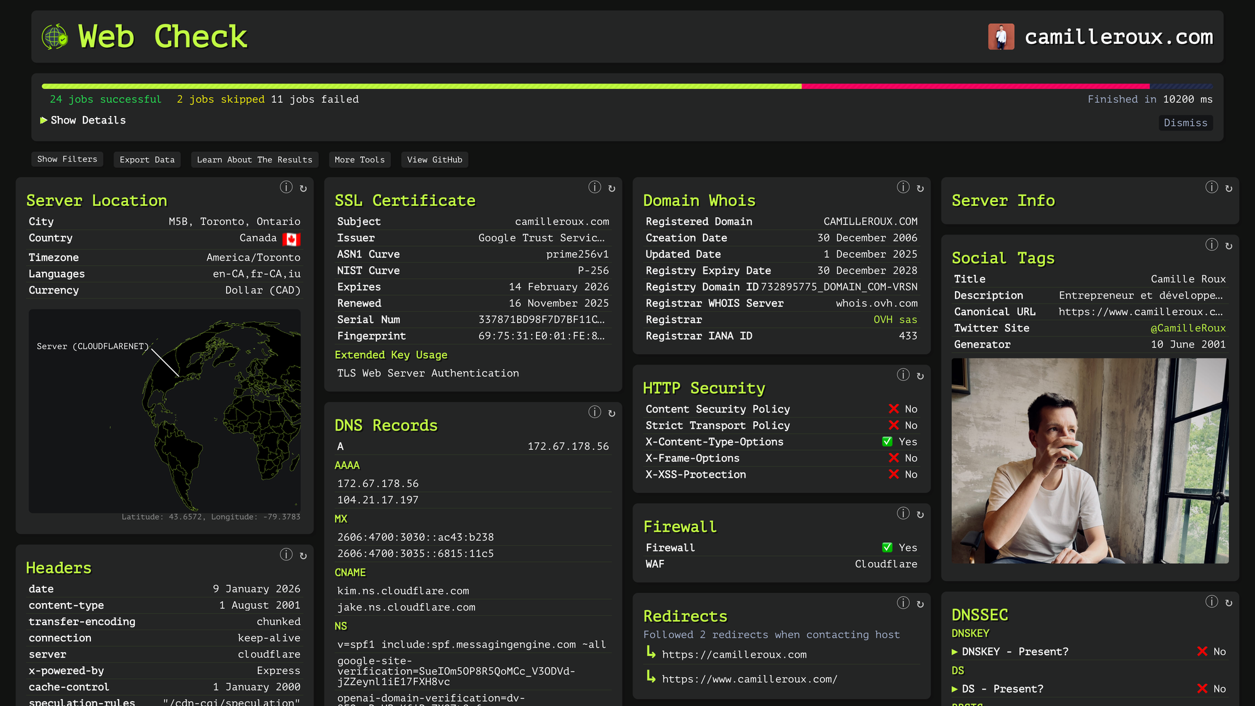Open the OVH sas registrar link

(895, 320)
